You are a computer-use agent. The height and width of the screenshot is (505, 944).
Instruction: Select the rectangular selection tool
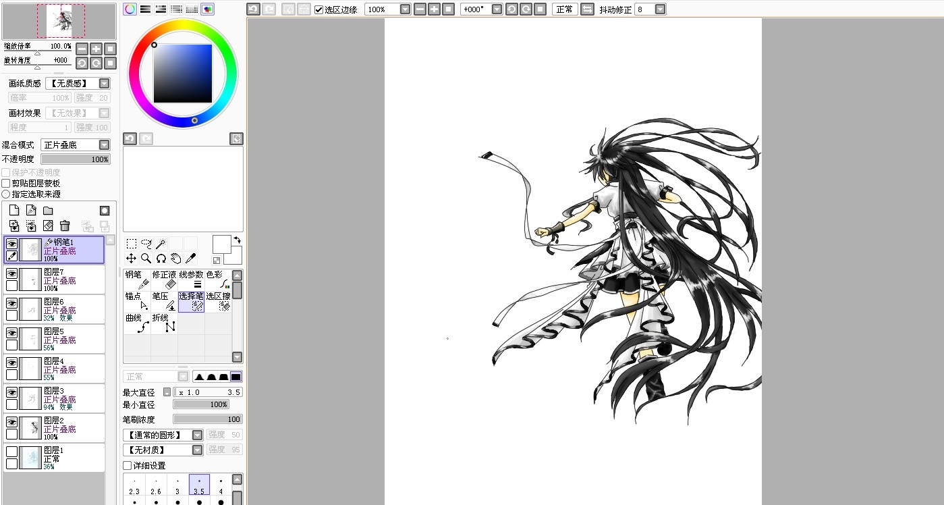(132, 244)
